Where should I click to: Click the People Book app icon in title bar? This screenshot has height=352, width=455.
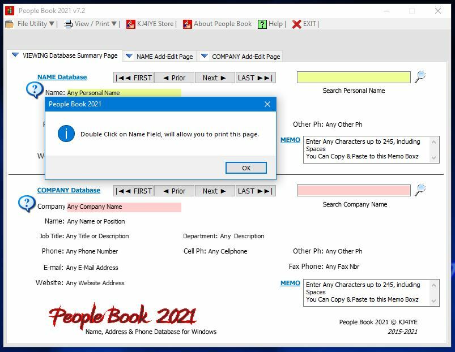click(x=10, y=11)
